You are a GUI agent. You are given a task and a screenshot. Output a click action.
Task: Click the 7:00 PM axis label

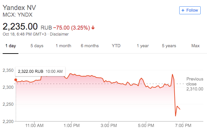tap(183, 125)
